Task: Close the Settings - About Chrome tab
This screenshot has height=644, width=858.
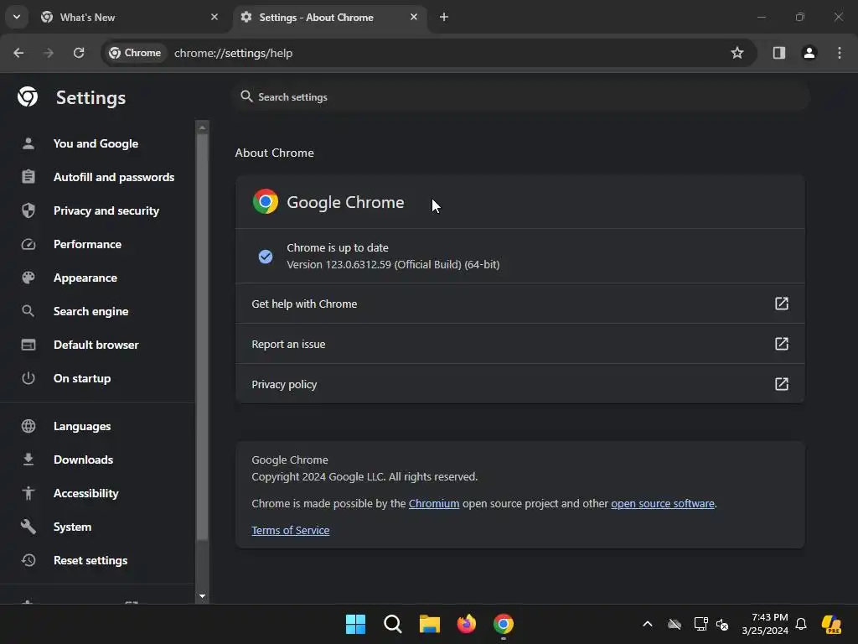Action: click(414, 18)
